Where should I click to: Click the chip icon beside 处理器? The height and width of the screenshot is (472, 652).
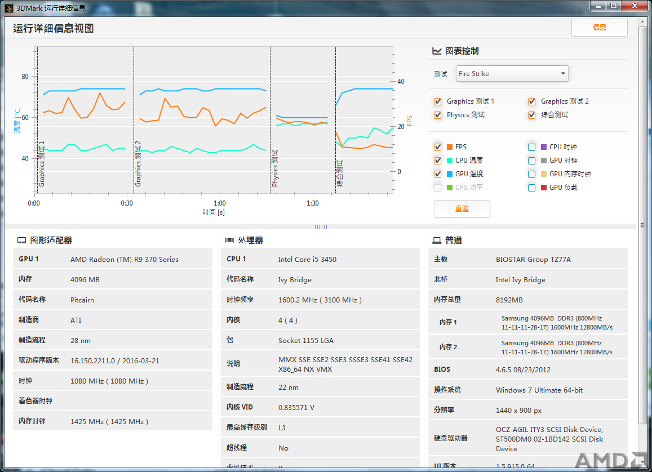(229, 241)
